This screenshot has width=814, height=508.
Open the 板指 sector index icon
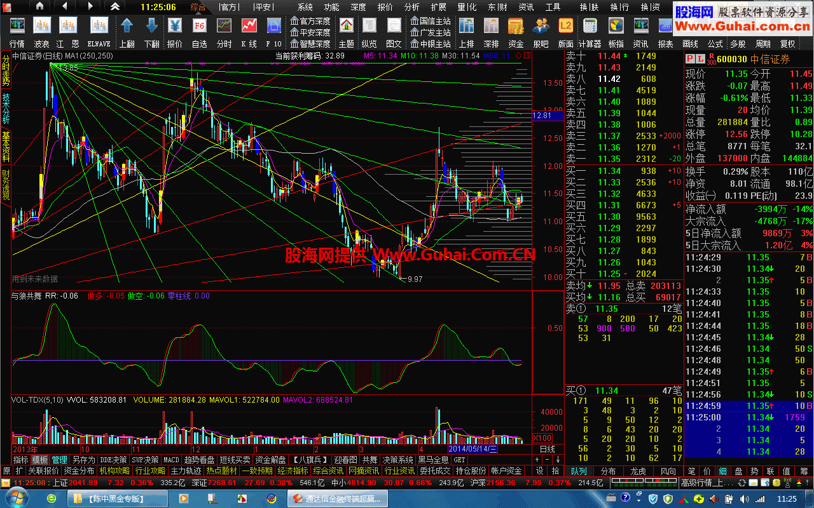click(616, 25)
